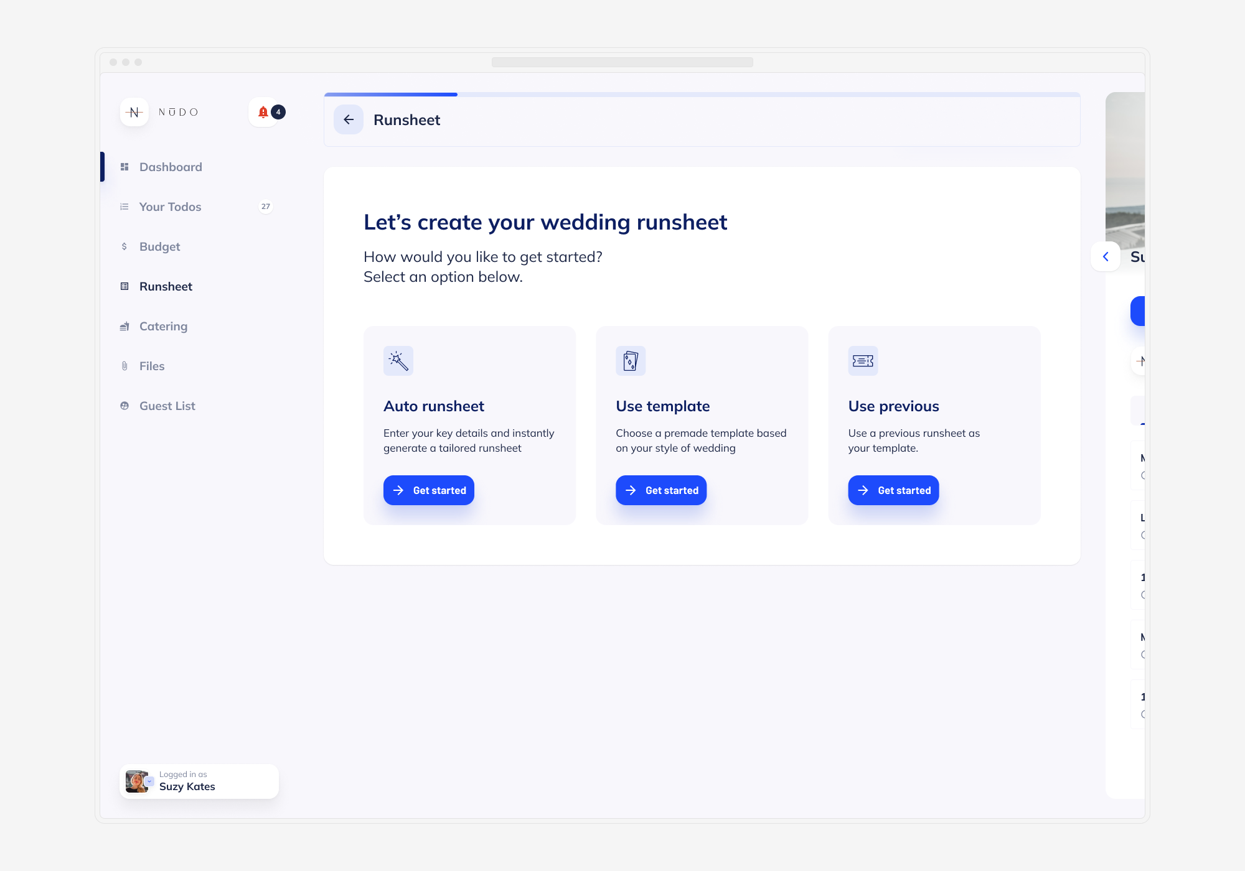
Task: Collapse the right side panel chevron
Action: coord(1106,256)
